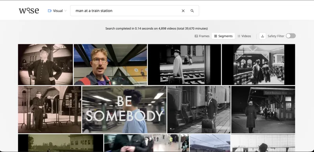The width and height of the screenshot is (314, 152).
Task: Run the search with the magnifier icon
Action: click(x=192, y=11)
